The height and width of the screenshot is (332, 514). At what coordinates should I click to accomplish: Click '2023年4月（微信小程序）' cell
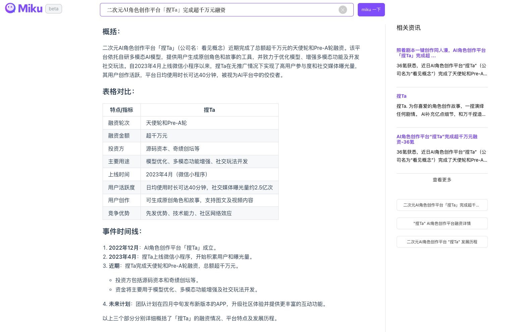(210, 174)
